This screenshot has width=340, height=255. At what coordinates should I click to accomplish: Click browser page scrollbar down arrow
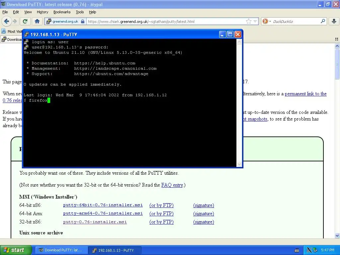337,235
